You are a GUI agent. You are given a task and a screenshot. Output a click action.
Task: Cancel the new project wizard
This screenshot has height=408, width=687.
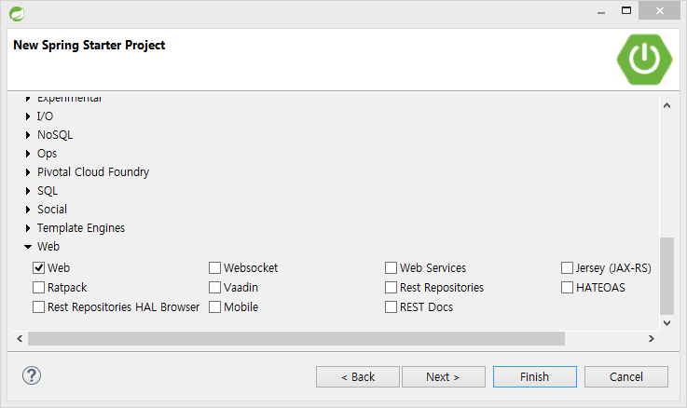pos(626,377)
